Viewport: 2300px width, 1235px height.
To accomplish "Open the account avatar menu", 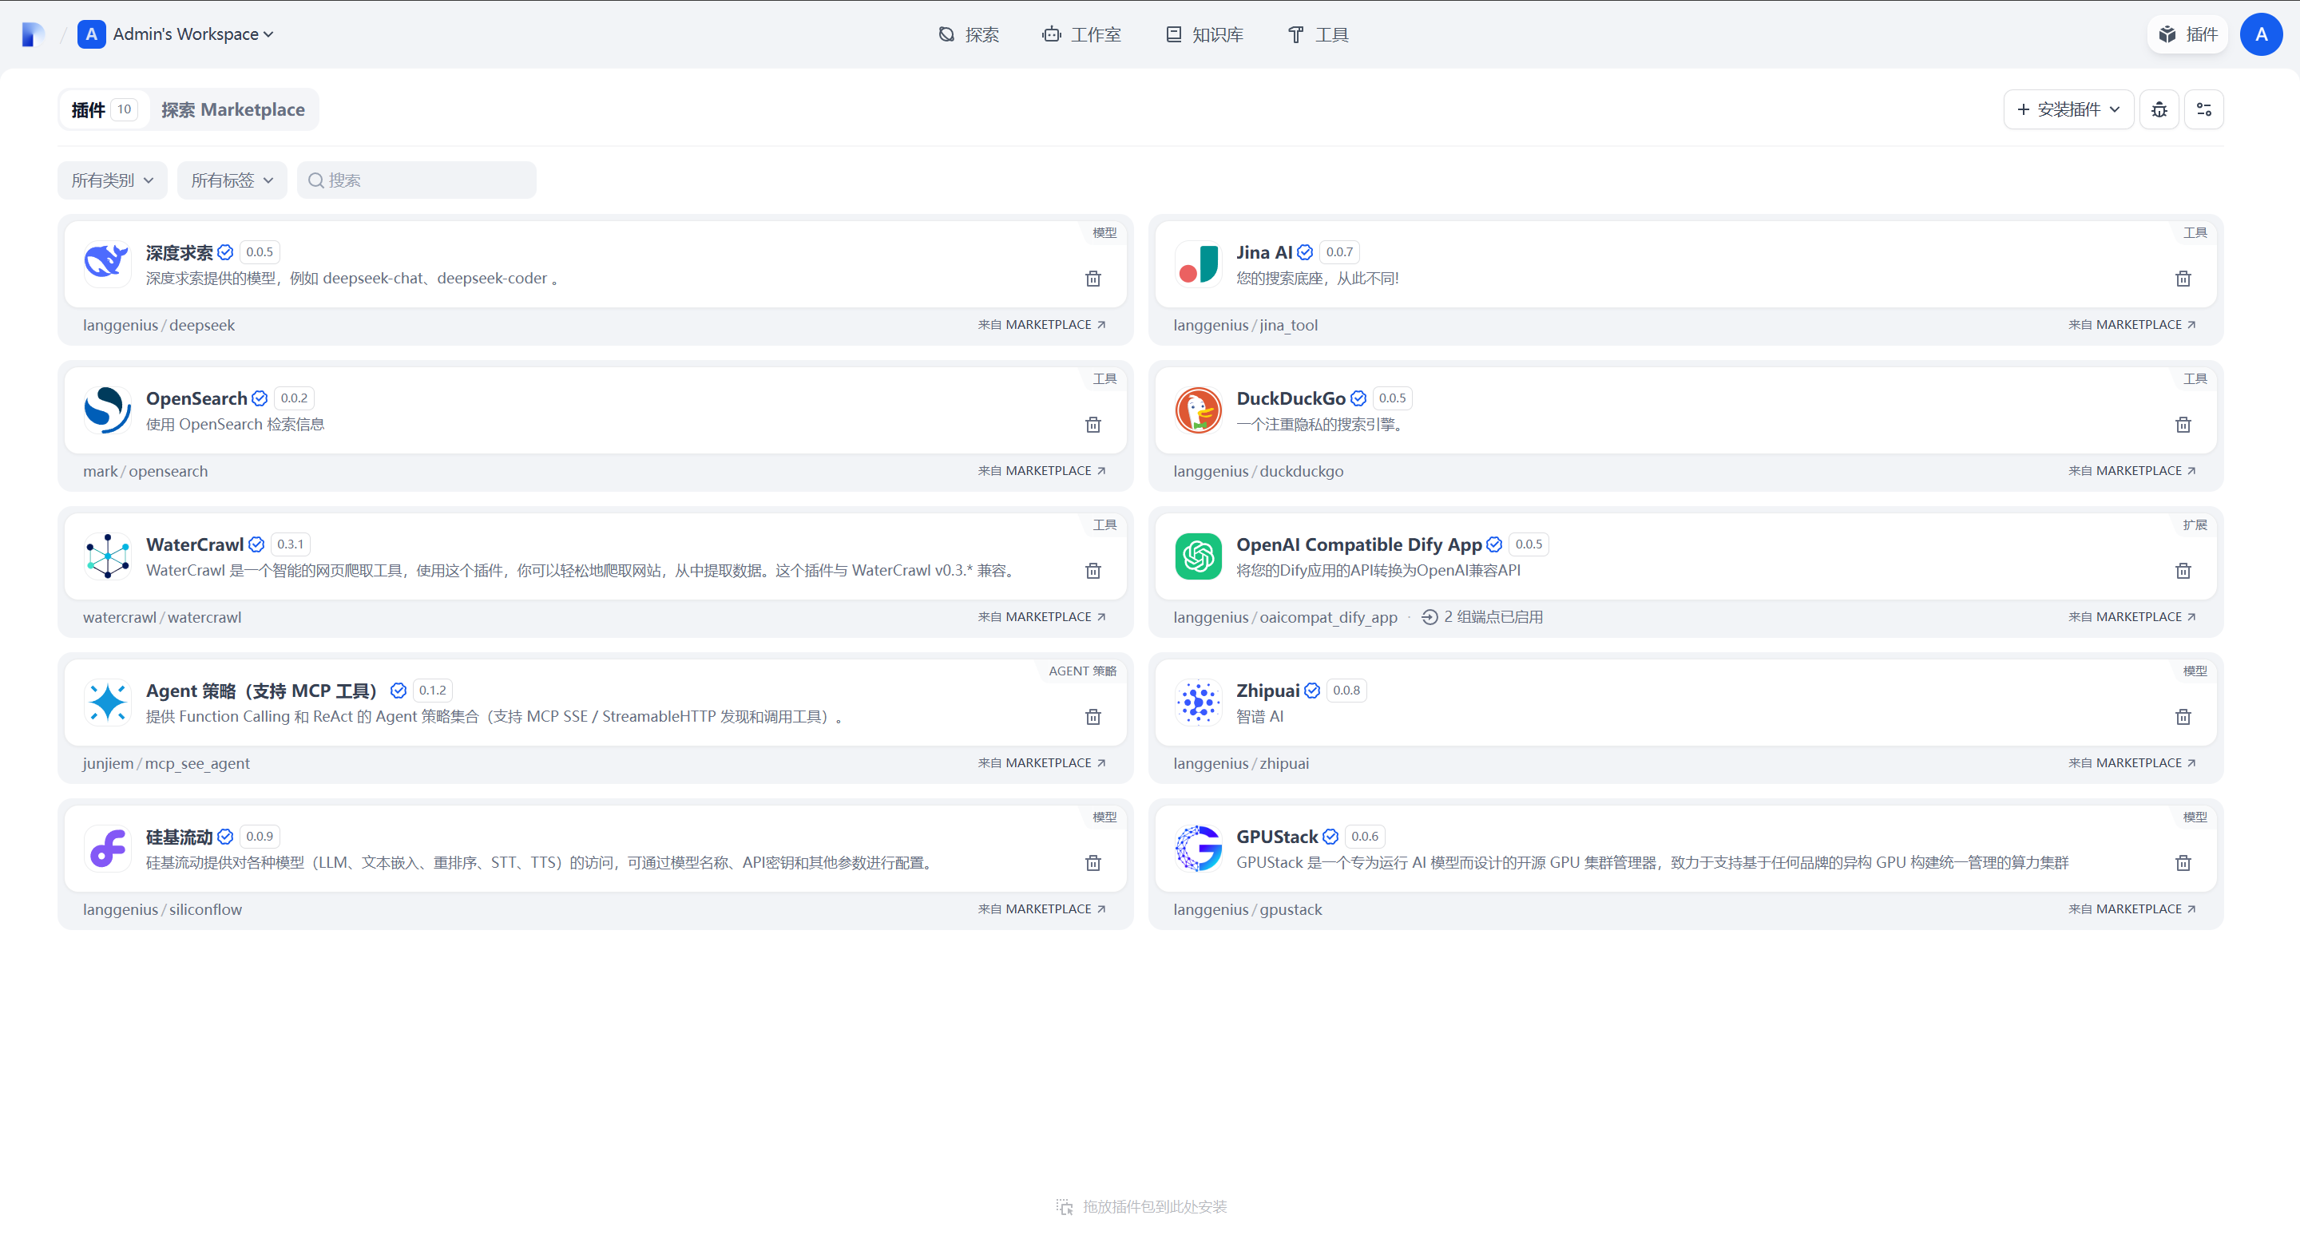I will (x=2261, y=34).
